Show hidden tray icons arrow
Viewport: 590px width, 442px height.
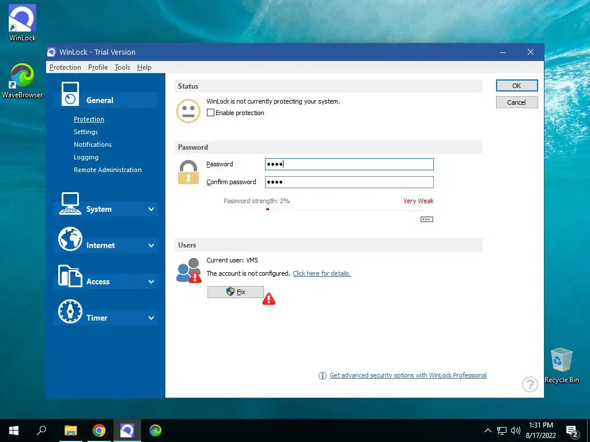[487, 430]
